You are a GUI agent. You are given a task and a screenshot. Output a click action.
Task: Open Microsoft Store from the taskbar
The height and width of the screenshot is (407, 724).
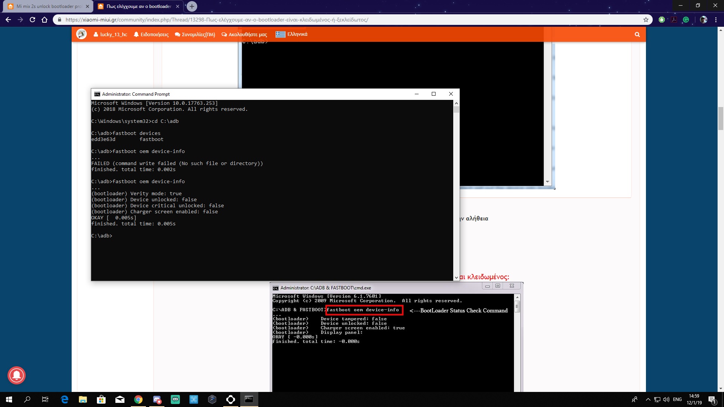101,399
